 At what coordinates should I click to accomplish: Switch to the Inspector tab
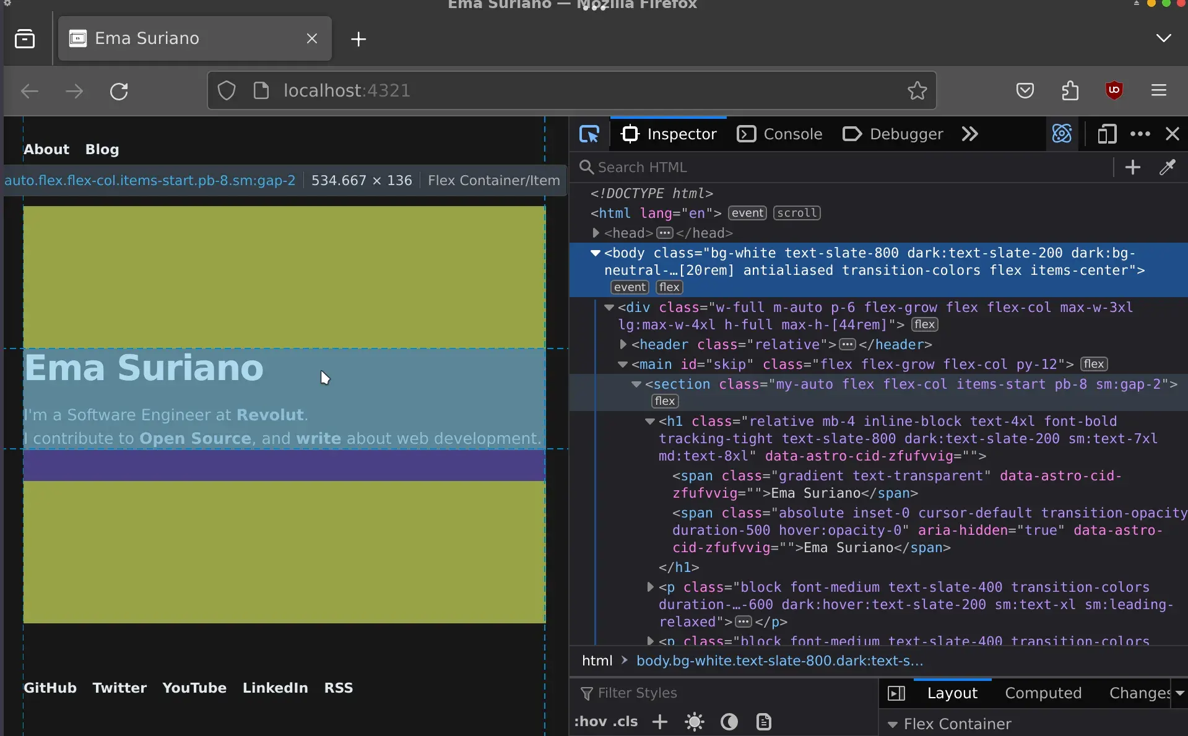tap(669, 134)
